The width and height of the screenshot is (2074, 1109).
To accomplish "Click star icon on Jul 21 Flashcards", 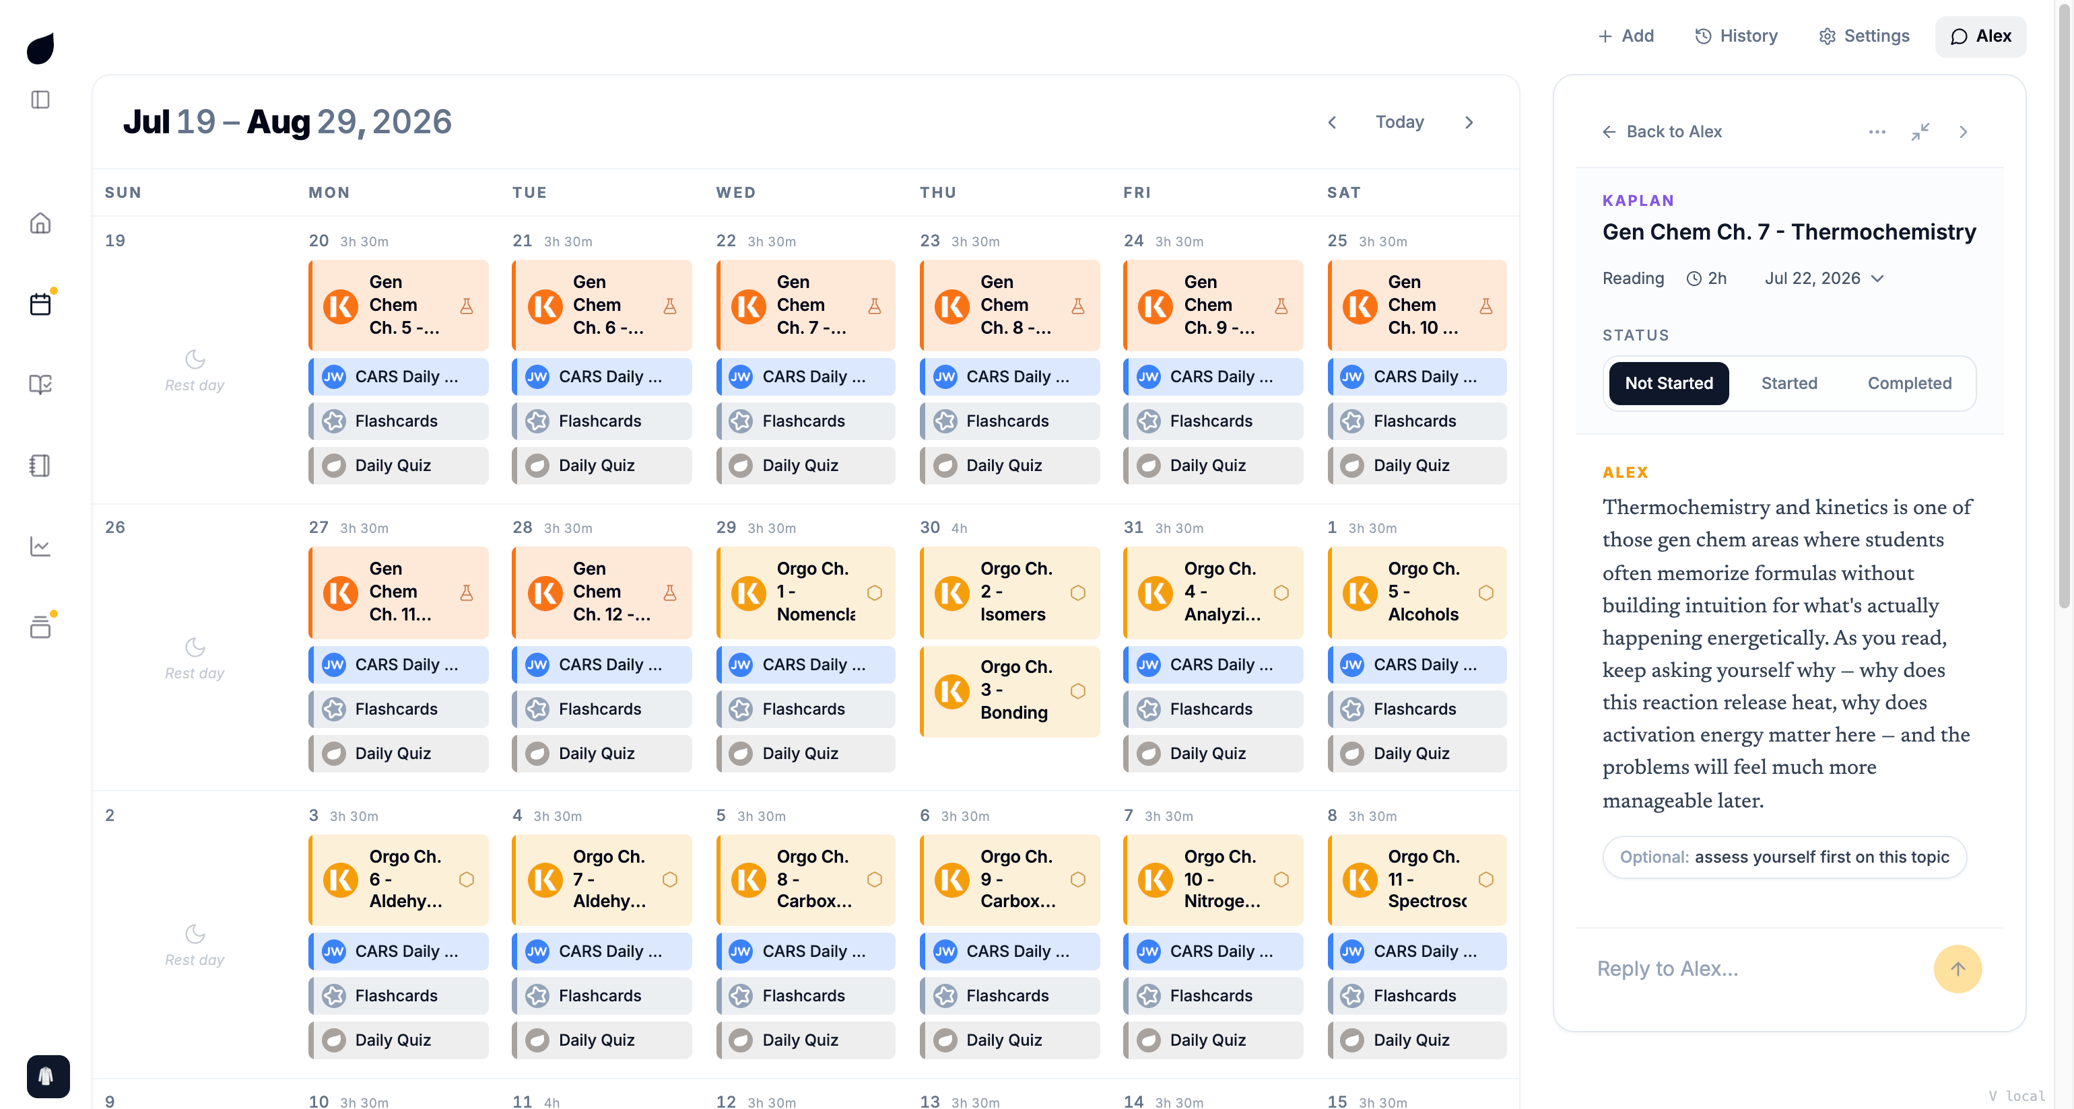I will (x=537, y=421).
